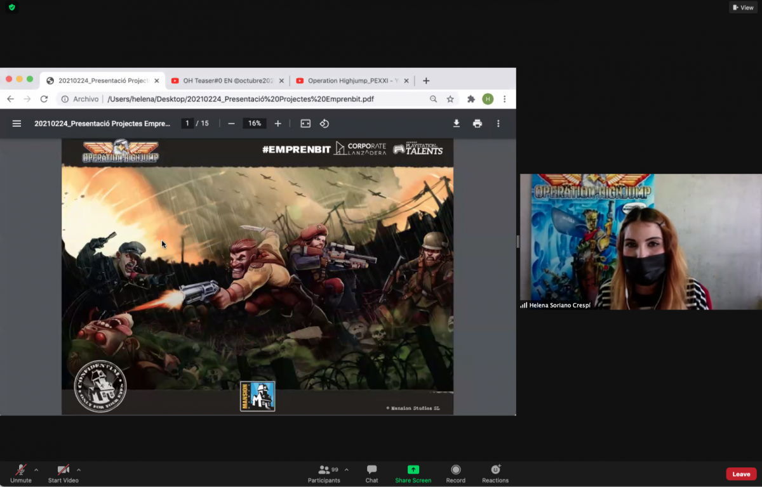762x487 pixels.
Task: Click the green encryption shield icon
Action: [x=11, y=8]
